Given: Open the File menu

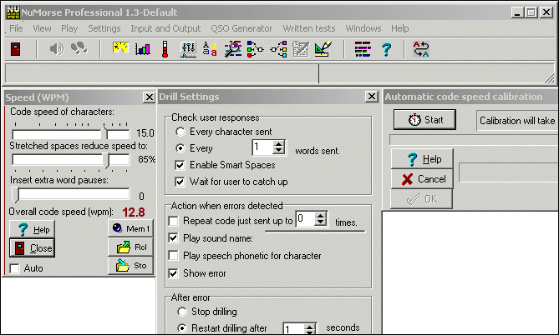Looking at the screenshot, I should pyautogui.click(x=16, y=28).
